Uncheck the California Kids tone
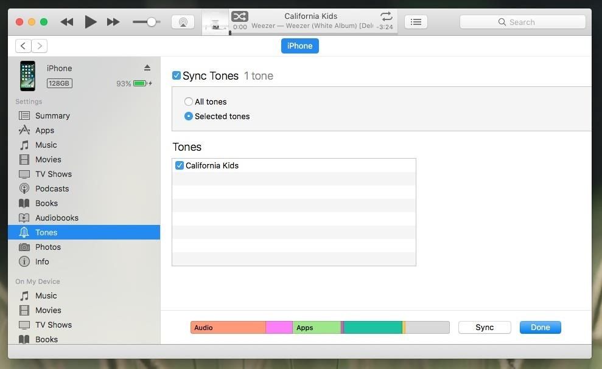The width and height of the screenshot is (602, 369). [x=180, y=165]
